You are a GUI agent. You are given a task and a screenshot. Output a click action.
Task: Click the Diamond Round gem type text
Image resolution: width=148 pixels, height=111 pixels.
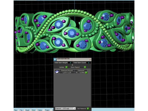pyautogui.click(x=67, y=71)
